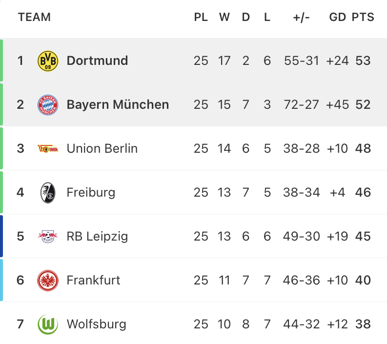Click the PL column header
This screenshot has height=344, width=387.
pos(201,17)
